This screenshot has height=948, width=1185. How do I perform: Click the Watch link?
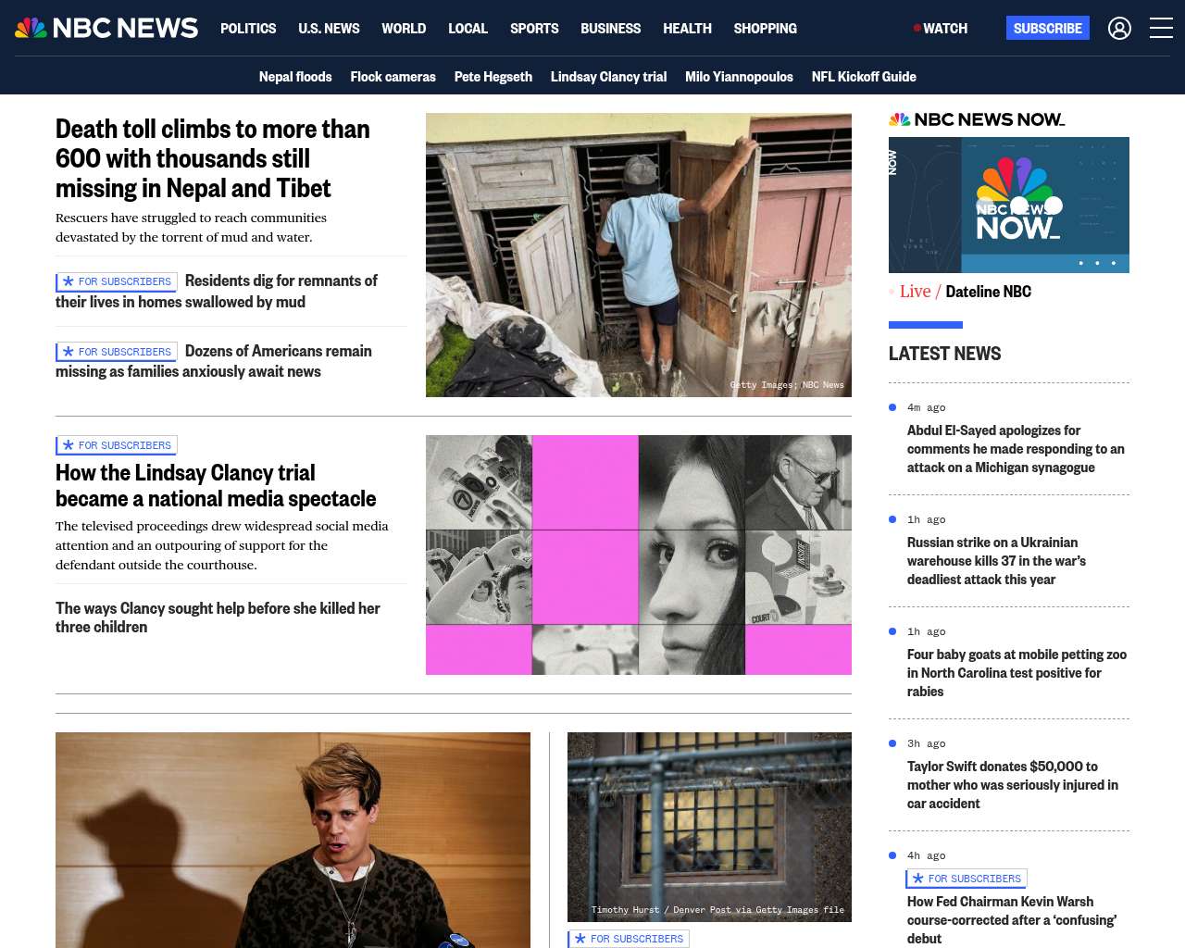[945, 28]
